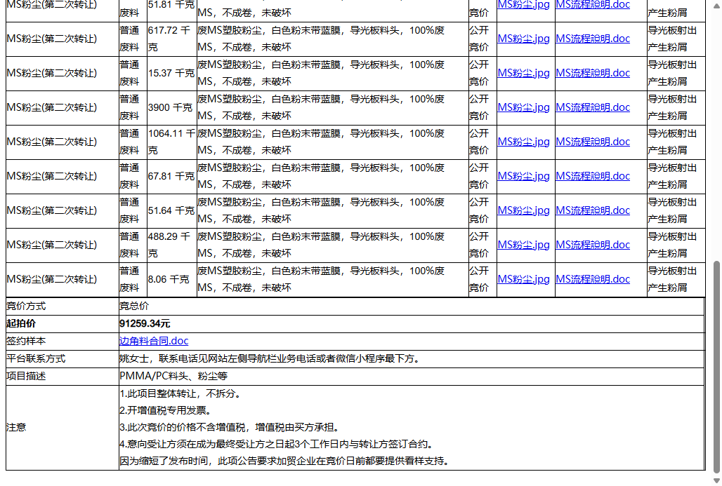
Task: Open MS流程說明.doc in the 67.81 千克 row
Action: (x=593, y=176)
